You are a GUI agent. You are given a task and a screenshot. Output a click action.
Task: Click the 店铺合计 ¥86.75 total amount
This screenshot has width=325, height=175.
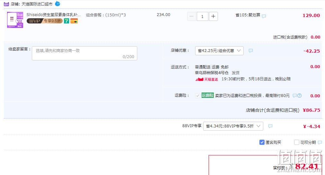point(311,110)
